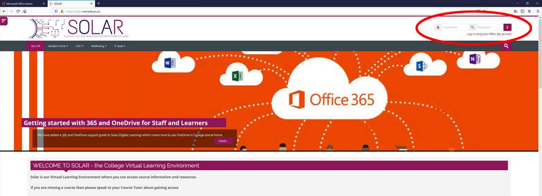Go to browser Home icon
This screenshot has width=542, height=196.
24,11
